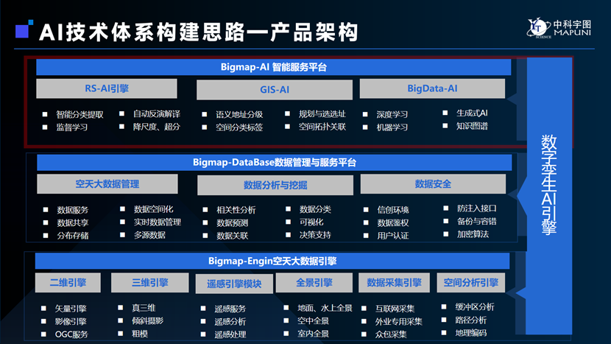Screen dimensions: 611x344
Task: Select the Bigmap-AI 智能服务平台 header bar
Action: [x=273, y=67]
